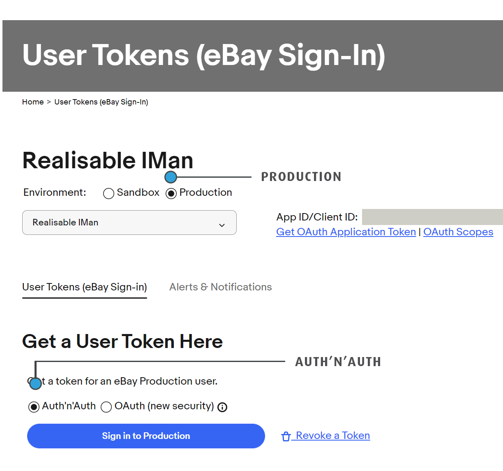Click the Get a User Token Here heading
Viewport: 503px width, 471px height.
122,341
